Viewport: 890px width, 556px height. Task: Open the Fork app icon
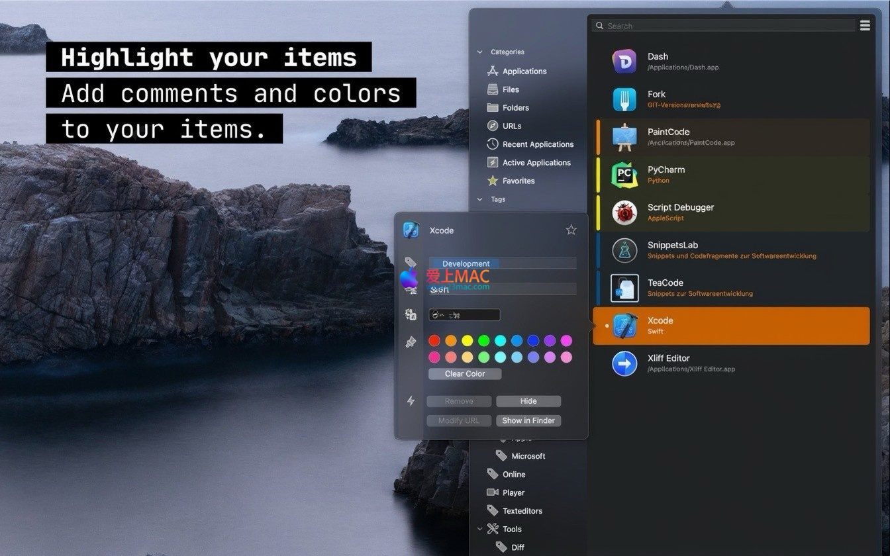click(x=624, y=99)
